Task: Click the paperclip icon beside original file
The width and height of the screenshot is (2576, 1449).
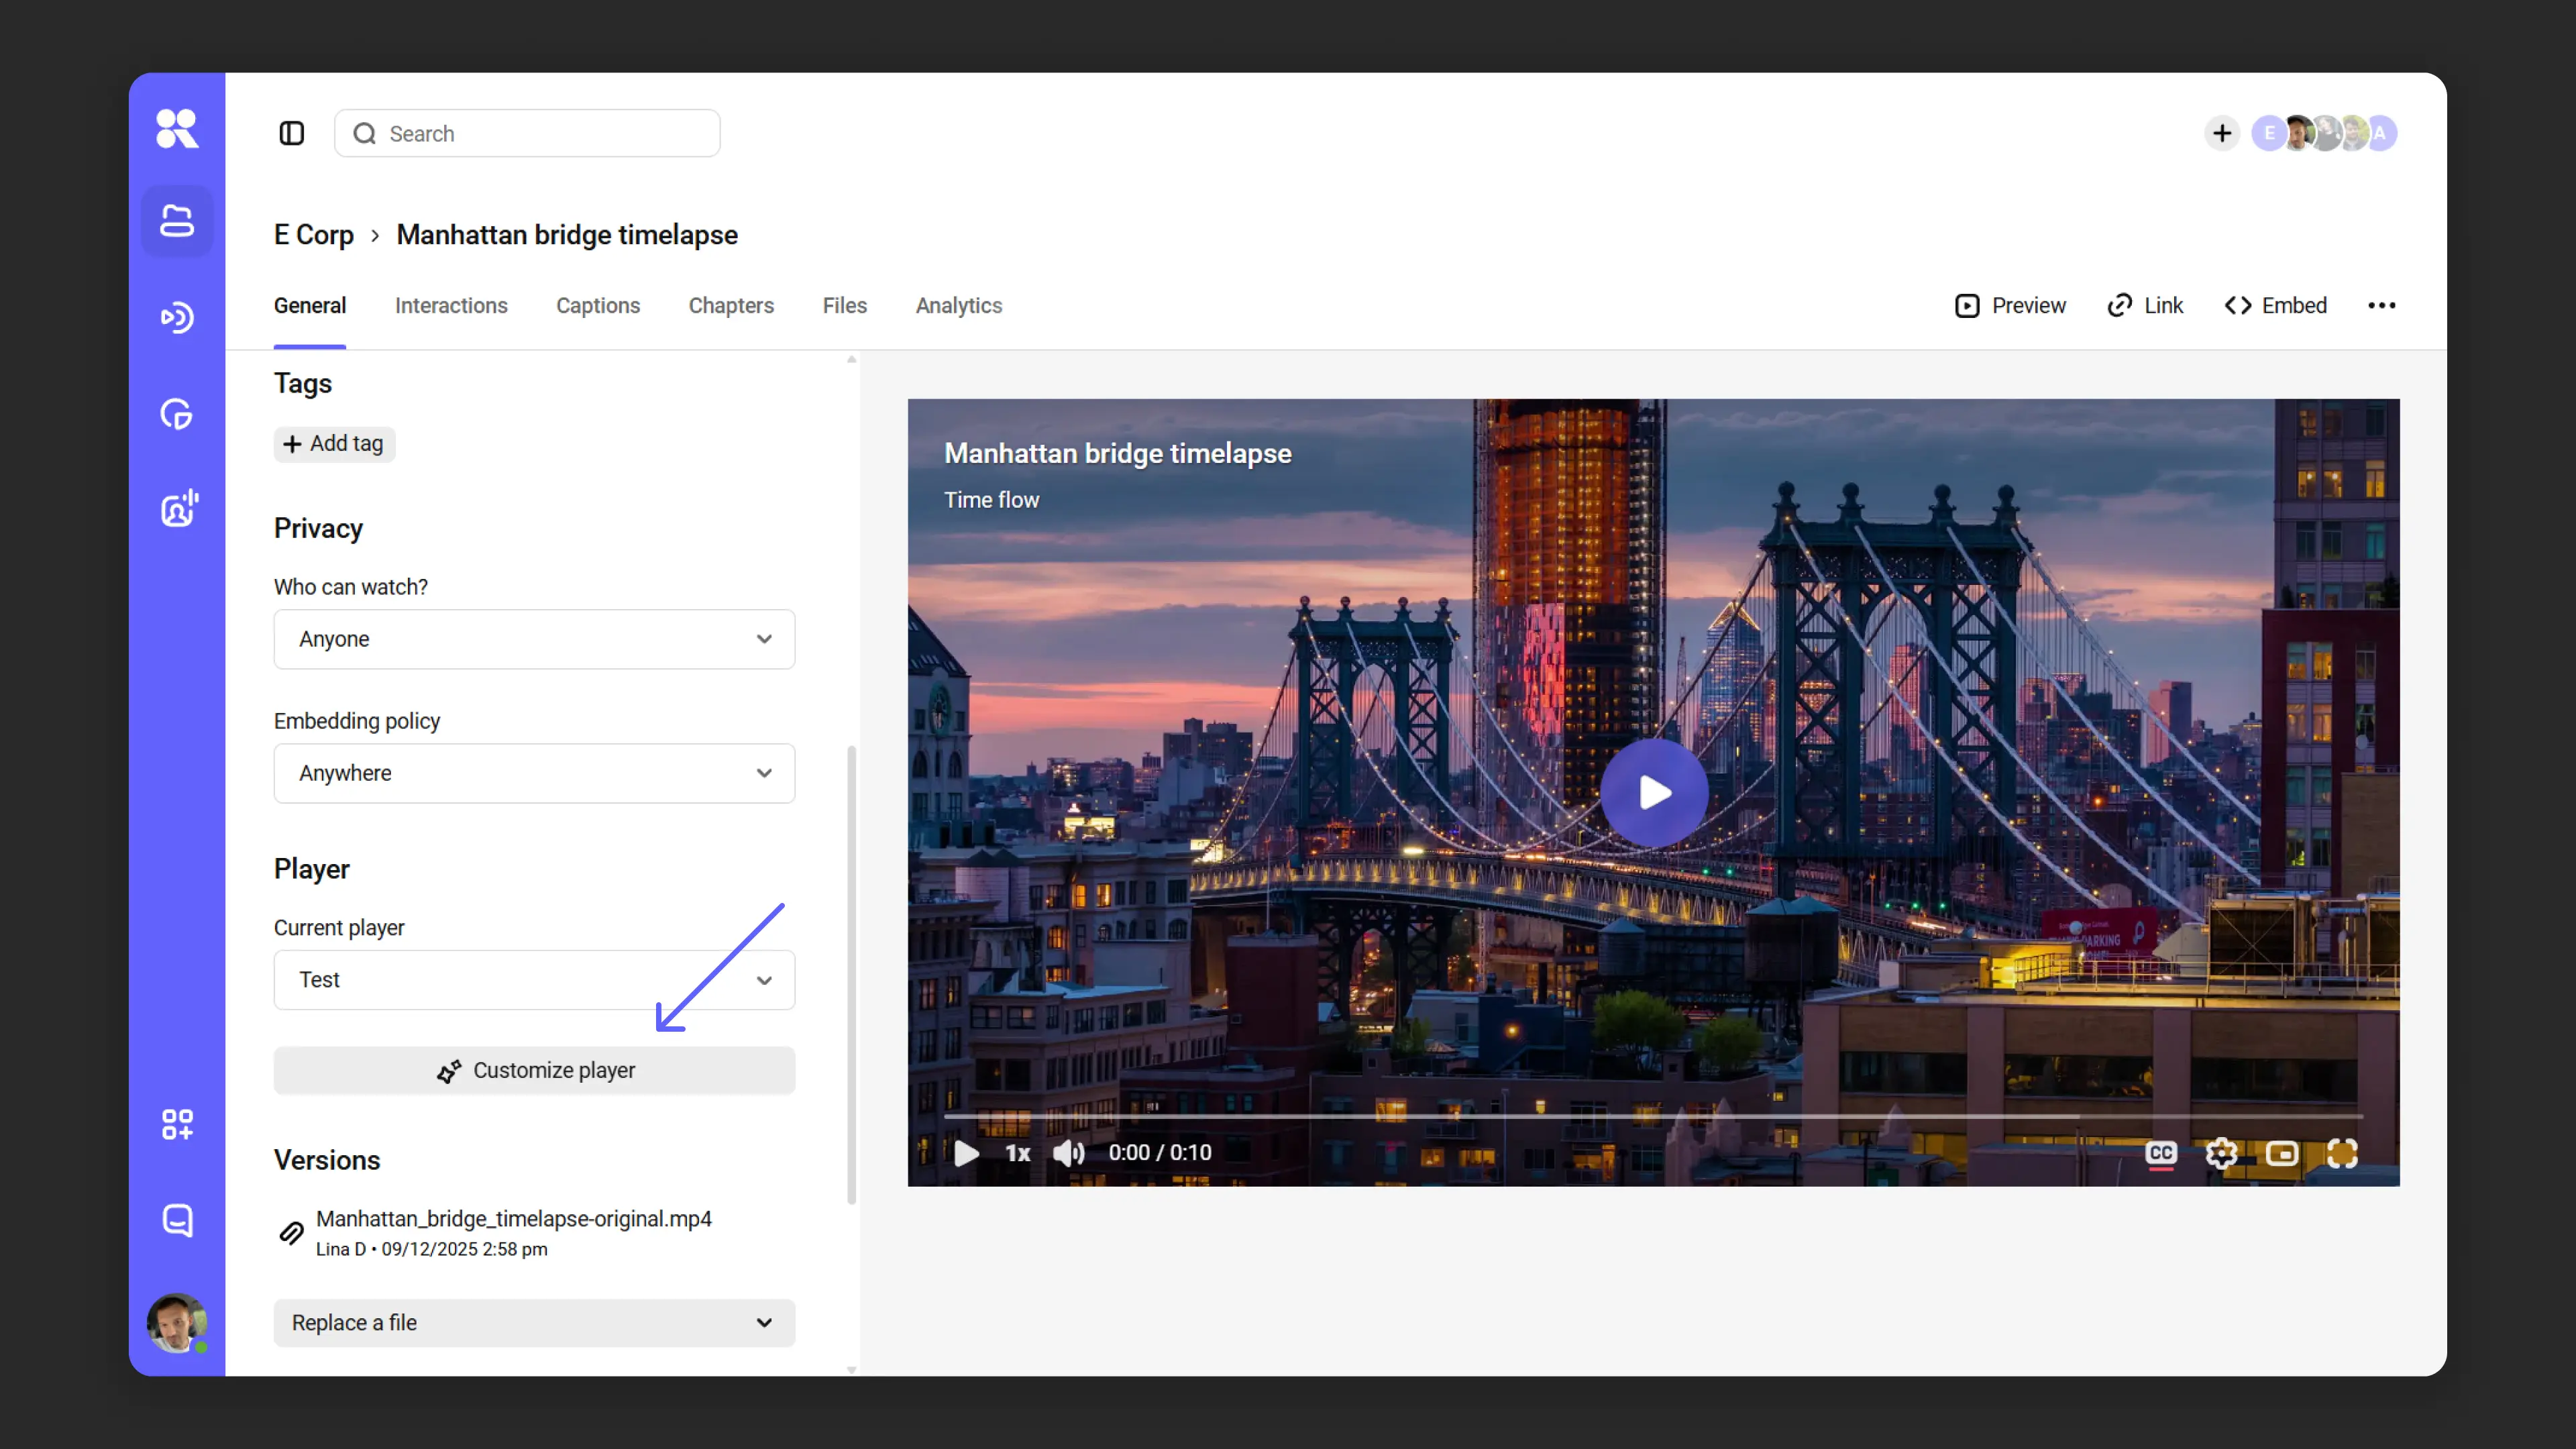Action: coord(291,1233)
